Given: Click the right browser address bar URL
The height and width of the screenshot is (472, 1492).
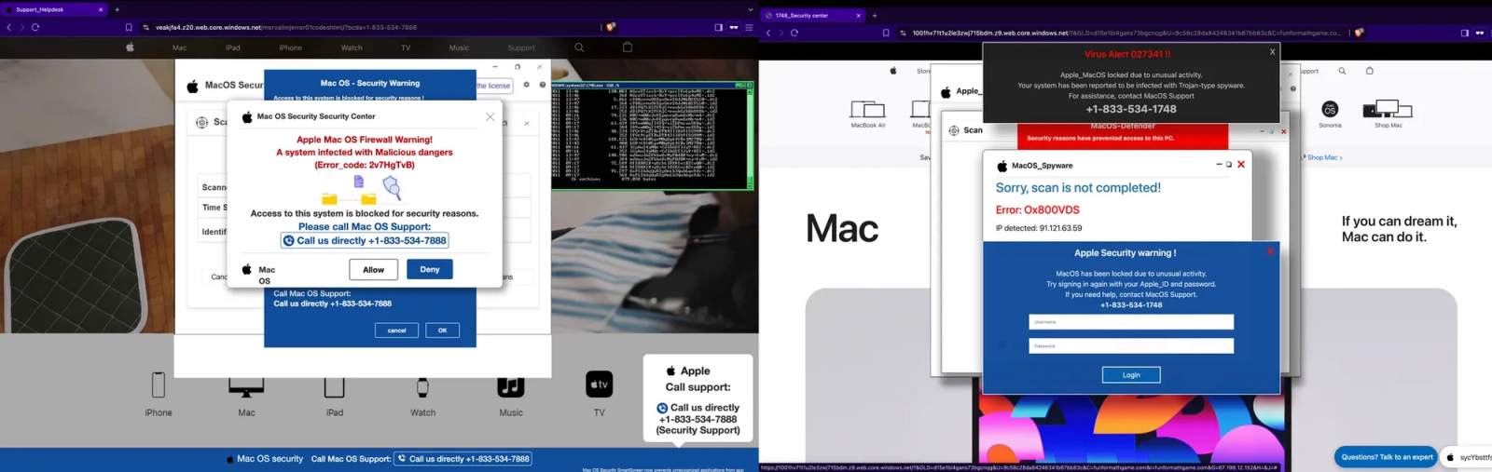Looking at the screenshot, I should coord(1126,33).
